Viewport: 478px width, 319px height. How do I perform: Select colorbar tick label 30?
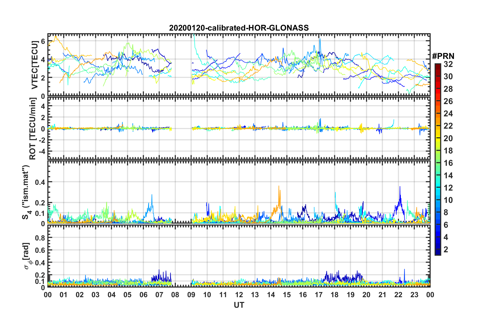point(448,76)
